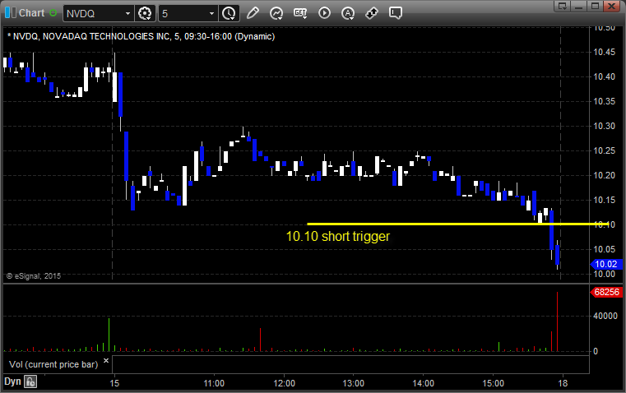Click the red 68256 volume marker
The image size is (626, 393).
pyautogui.click(x=606, y=292)
